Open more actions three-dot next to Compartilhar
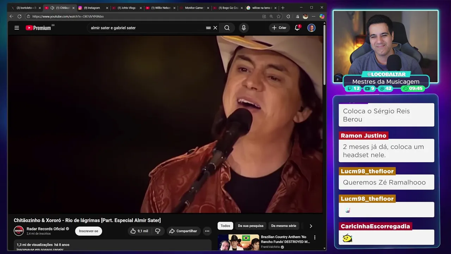The height and width of the screenshot is (254, 451). [207, 231]
